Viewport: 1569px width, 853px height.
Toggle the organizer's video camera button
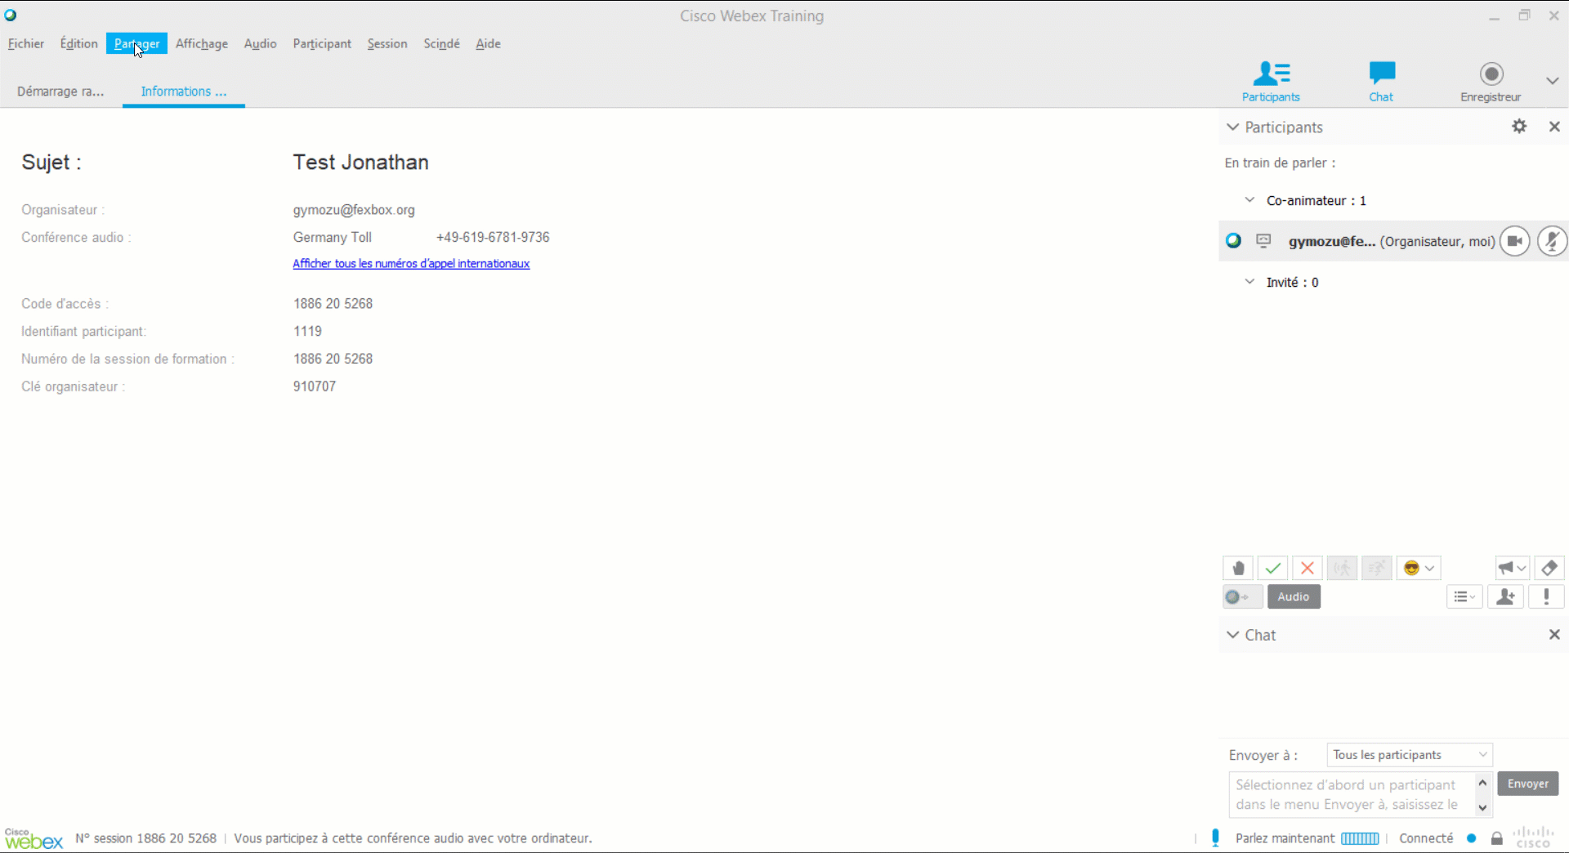[1514, 241]
